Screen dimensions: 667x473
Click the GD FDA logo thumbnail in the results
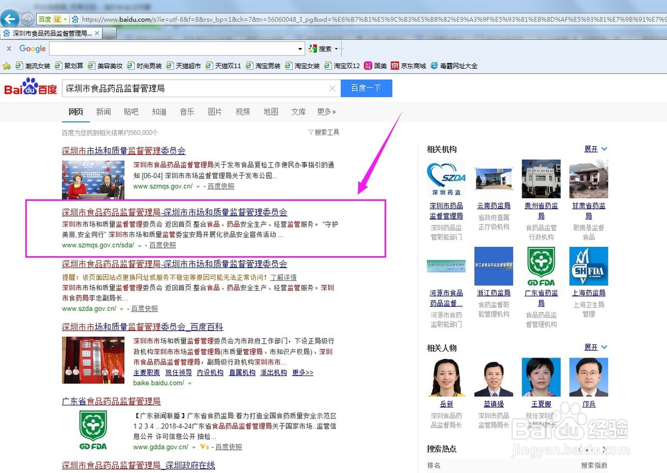[x=93, y=430]
